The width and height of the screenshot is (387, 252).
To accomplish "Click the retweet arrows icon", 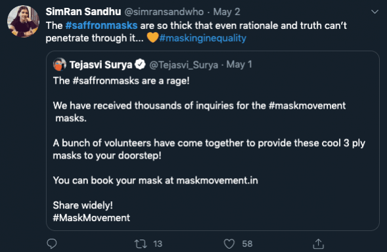I will pos(141,244).
